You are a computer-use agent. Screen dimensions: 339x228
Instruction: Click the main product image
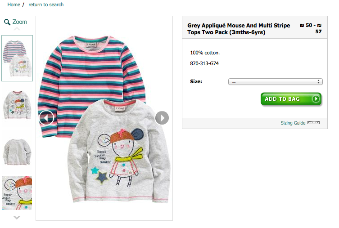tap(104, 148)
